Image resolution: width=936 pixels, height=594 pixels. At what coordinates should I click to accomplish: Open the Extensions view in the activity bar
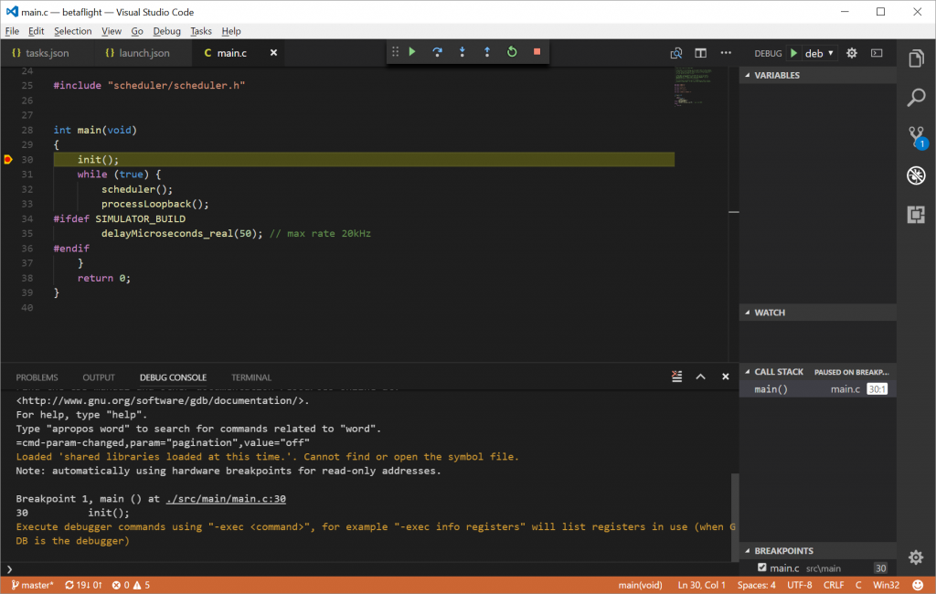tap(916, 215)
